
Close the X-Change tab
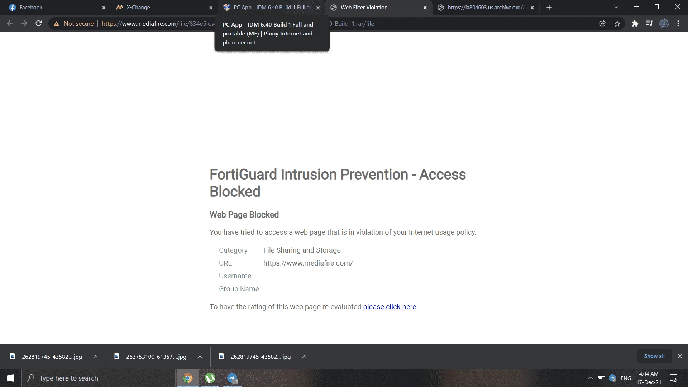211,8
